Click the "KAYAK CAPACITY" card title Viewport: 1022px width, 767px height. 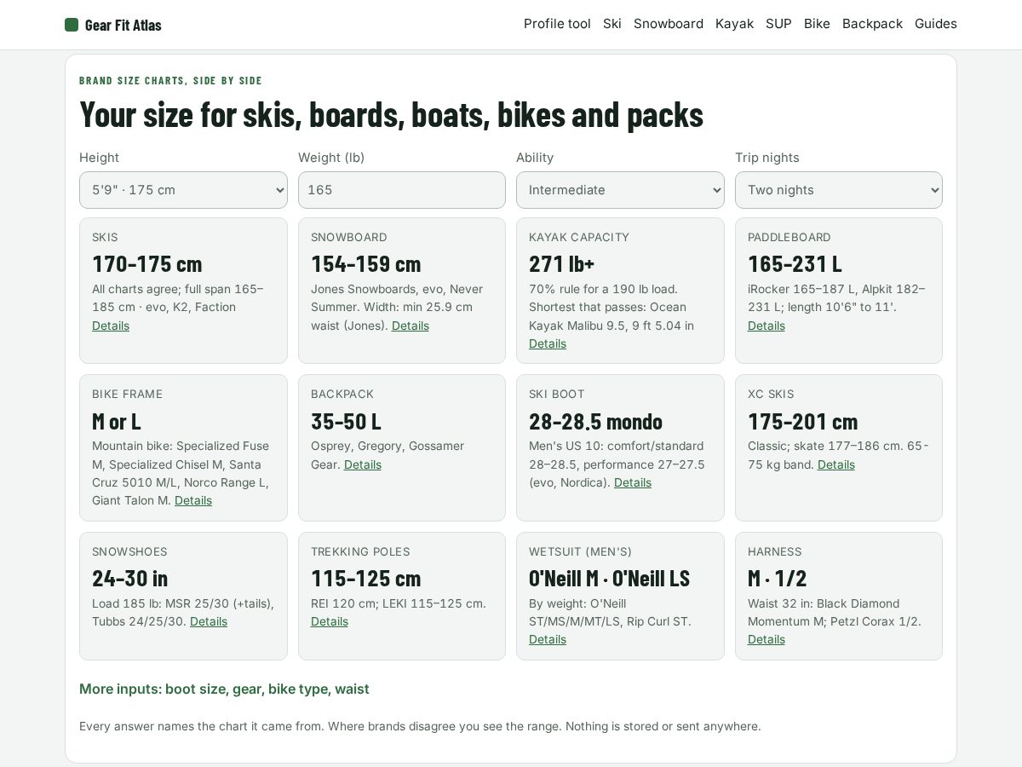tap(579, 237)
